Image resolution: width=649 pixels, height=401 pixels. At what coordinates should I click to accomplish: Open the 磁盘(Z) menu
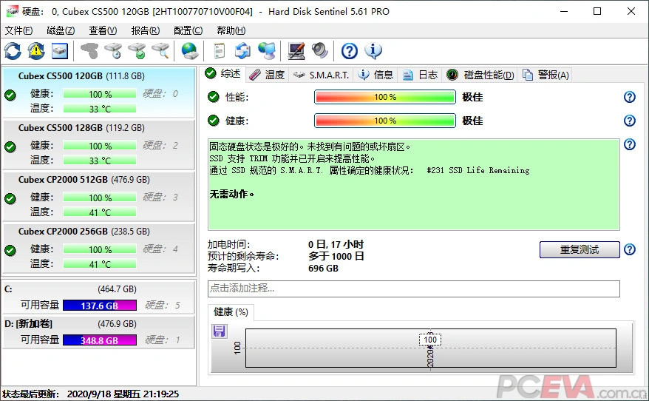[x=61, y=30]
